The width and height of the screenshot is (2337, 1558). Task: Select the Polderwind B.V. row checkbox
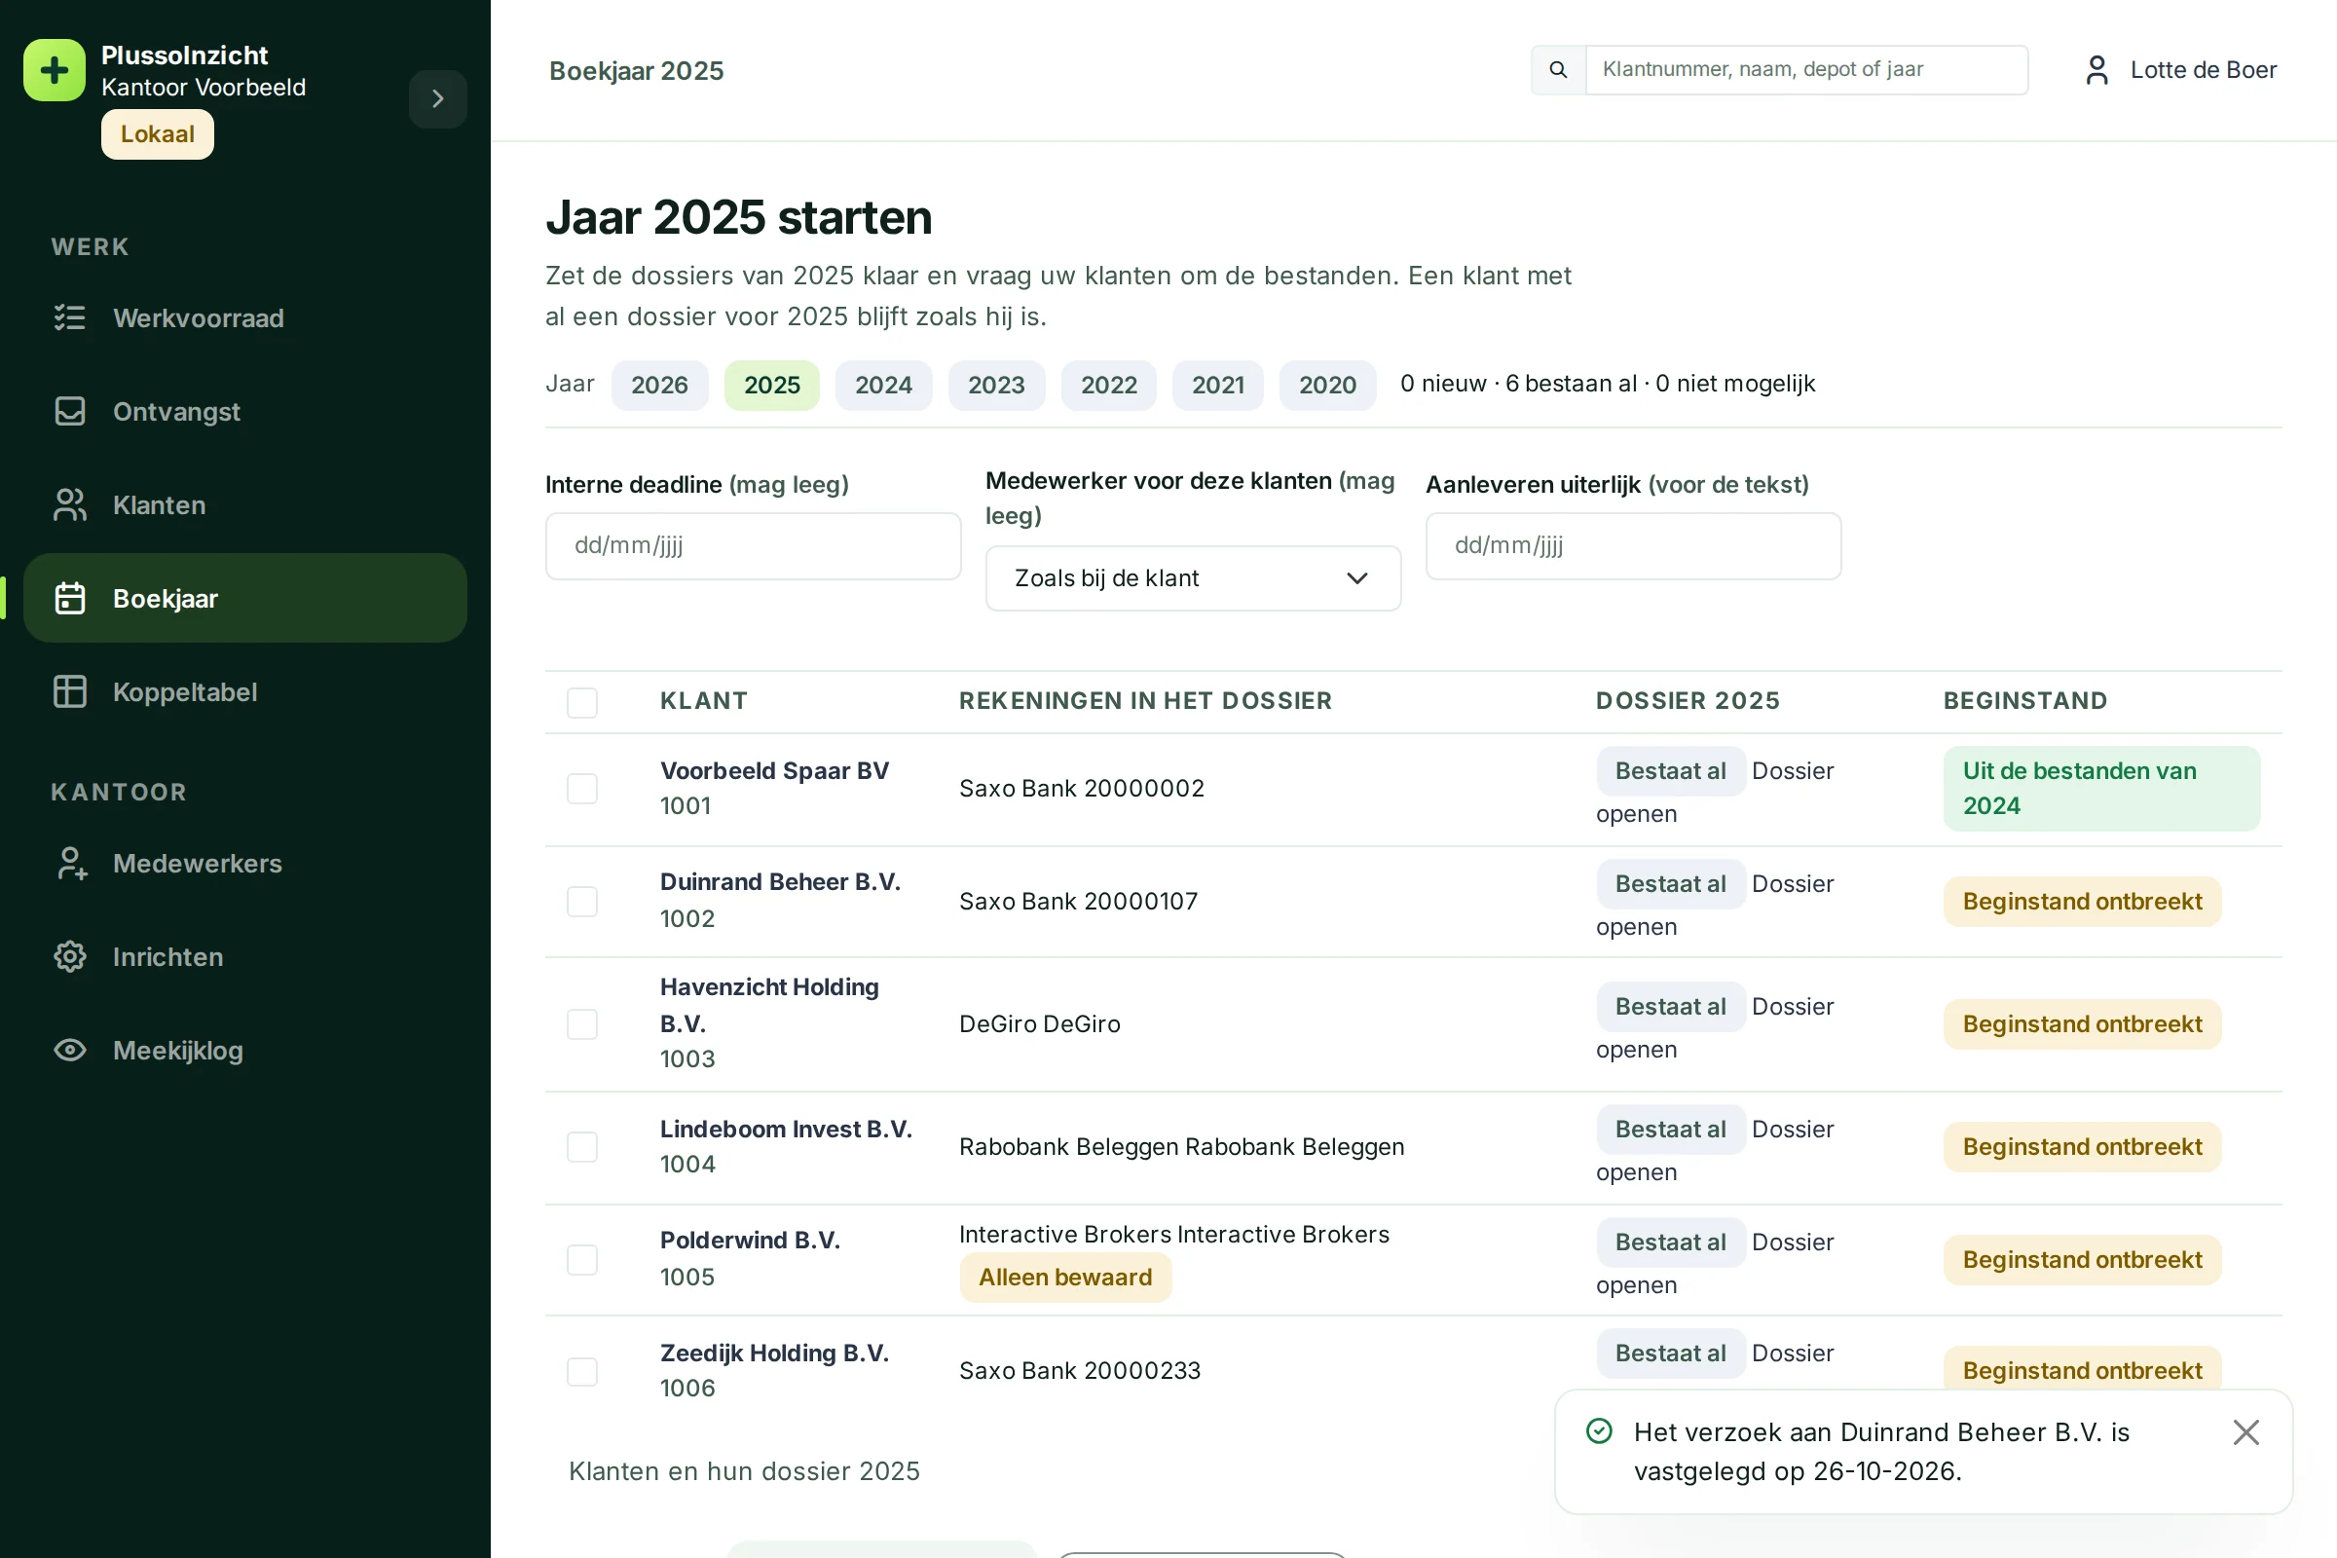click(582, 1260)
